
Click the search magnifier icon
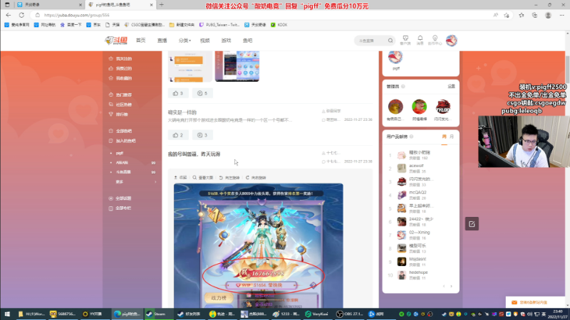tap(390, 41)
